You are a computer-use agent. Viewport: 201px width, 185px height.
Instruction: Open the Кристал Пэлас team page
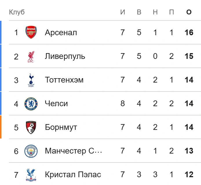[73, 174]
